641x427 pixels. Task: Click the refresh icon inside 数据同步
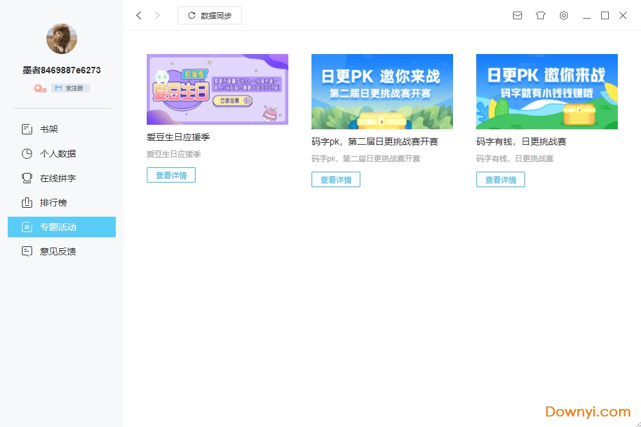coord(191,15)
